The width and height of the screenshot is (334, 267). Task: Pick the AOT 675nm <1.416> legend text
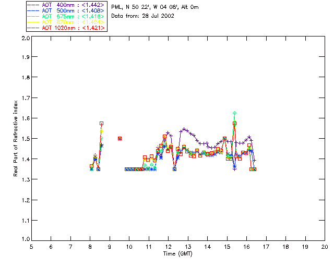(73, 16)
